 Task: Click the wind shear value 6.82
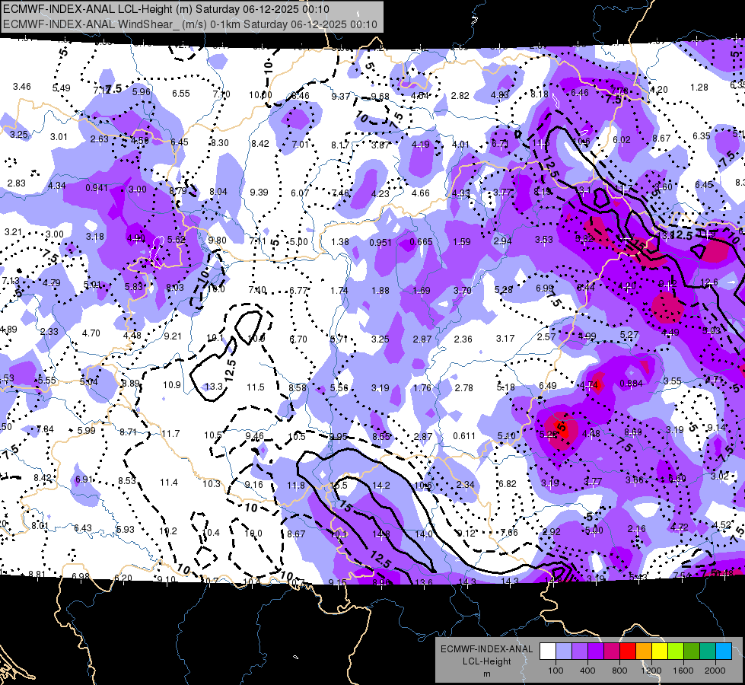(508, 484)
